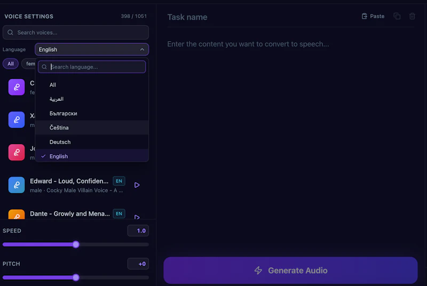Click the checkmark beside English option
This screenshot has height=286, width=427.
43,156
